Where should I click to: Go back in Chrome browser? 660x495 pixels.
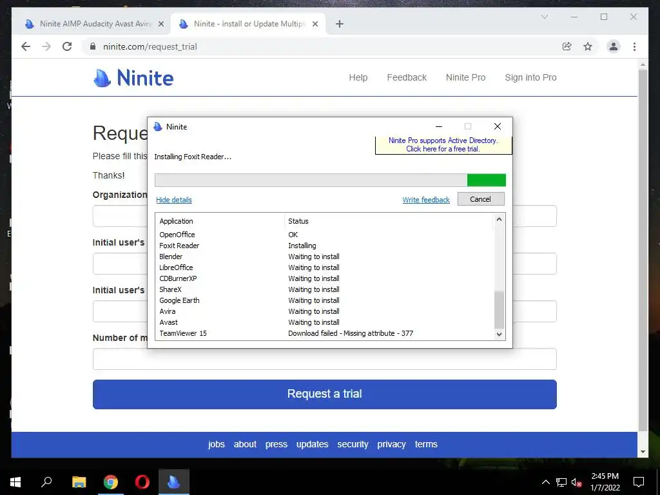[26, 46]
